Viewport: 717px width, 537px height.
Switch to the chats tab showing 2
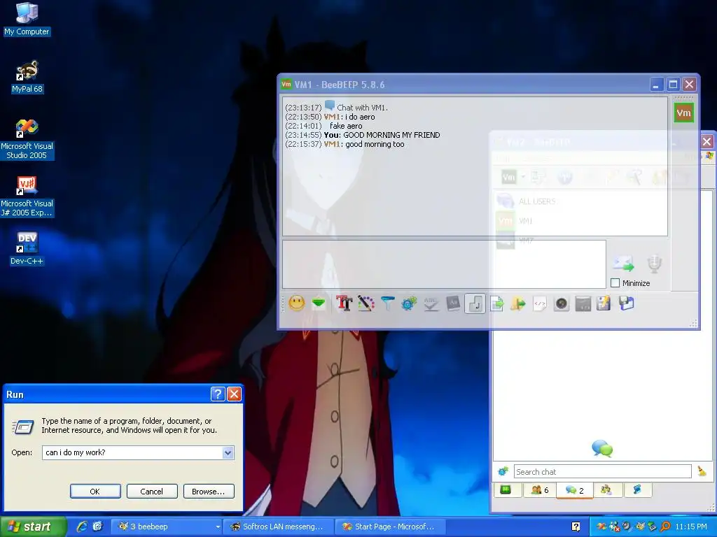click(575, 490)
